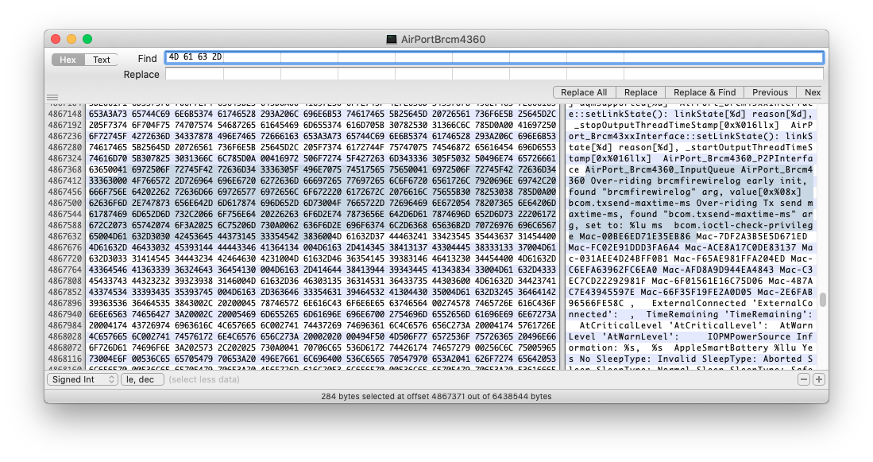Select line offset 4867940
The image size is (873, 462).
(64, 314)
